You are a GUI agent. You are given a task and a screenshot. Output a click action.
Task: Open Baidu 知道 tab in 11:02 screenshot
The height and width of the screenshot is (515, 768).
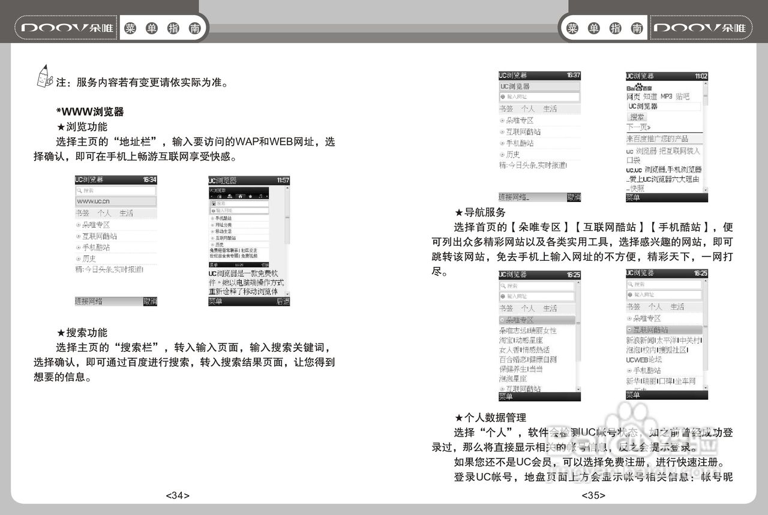pyautogui.click(x=650, y=97)
